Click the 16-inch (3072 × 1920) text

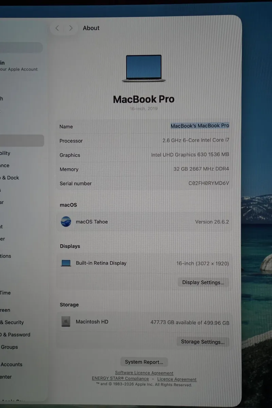(x=203, y=263)
